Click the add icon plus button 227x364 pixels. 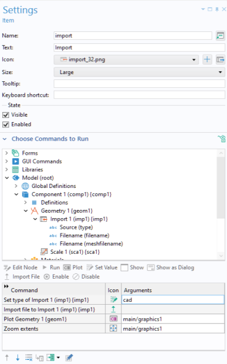(207, 60)
